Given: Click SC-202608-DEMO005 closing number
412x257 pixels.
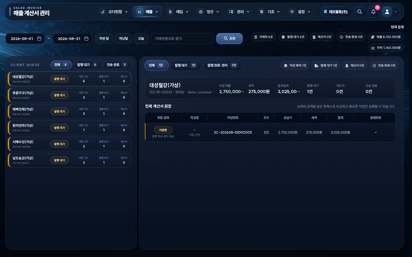Looking at the screenshot, I should [233, 132].
